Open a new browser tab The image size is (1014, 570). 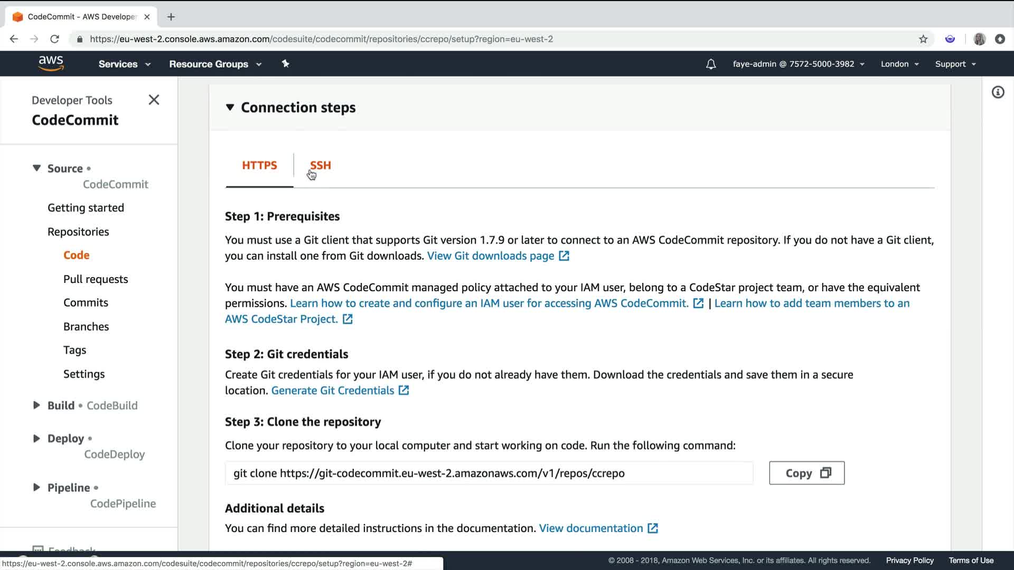click(x=171, y=17)
